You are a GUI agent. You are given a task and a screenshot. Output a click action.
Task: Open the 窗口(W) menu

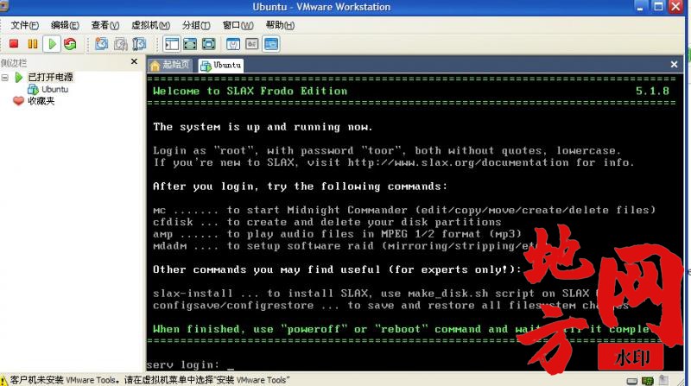[x=238, y=25]
